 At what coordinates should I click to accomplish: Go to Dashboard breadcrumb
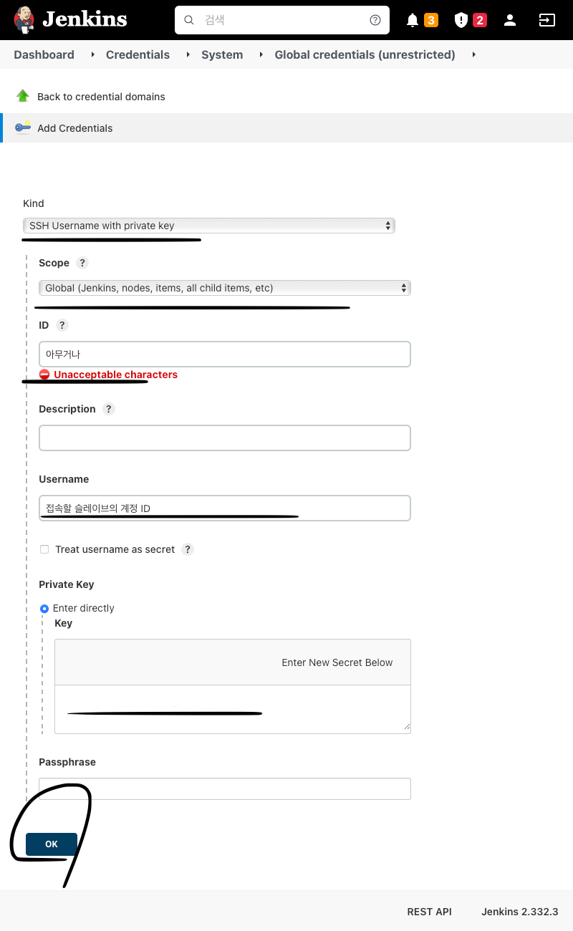click(x=44, y=54)
